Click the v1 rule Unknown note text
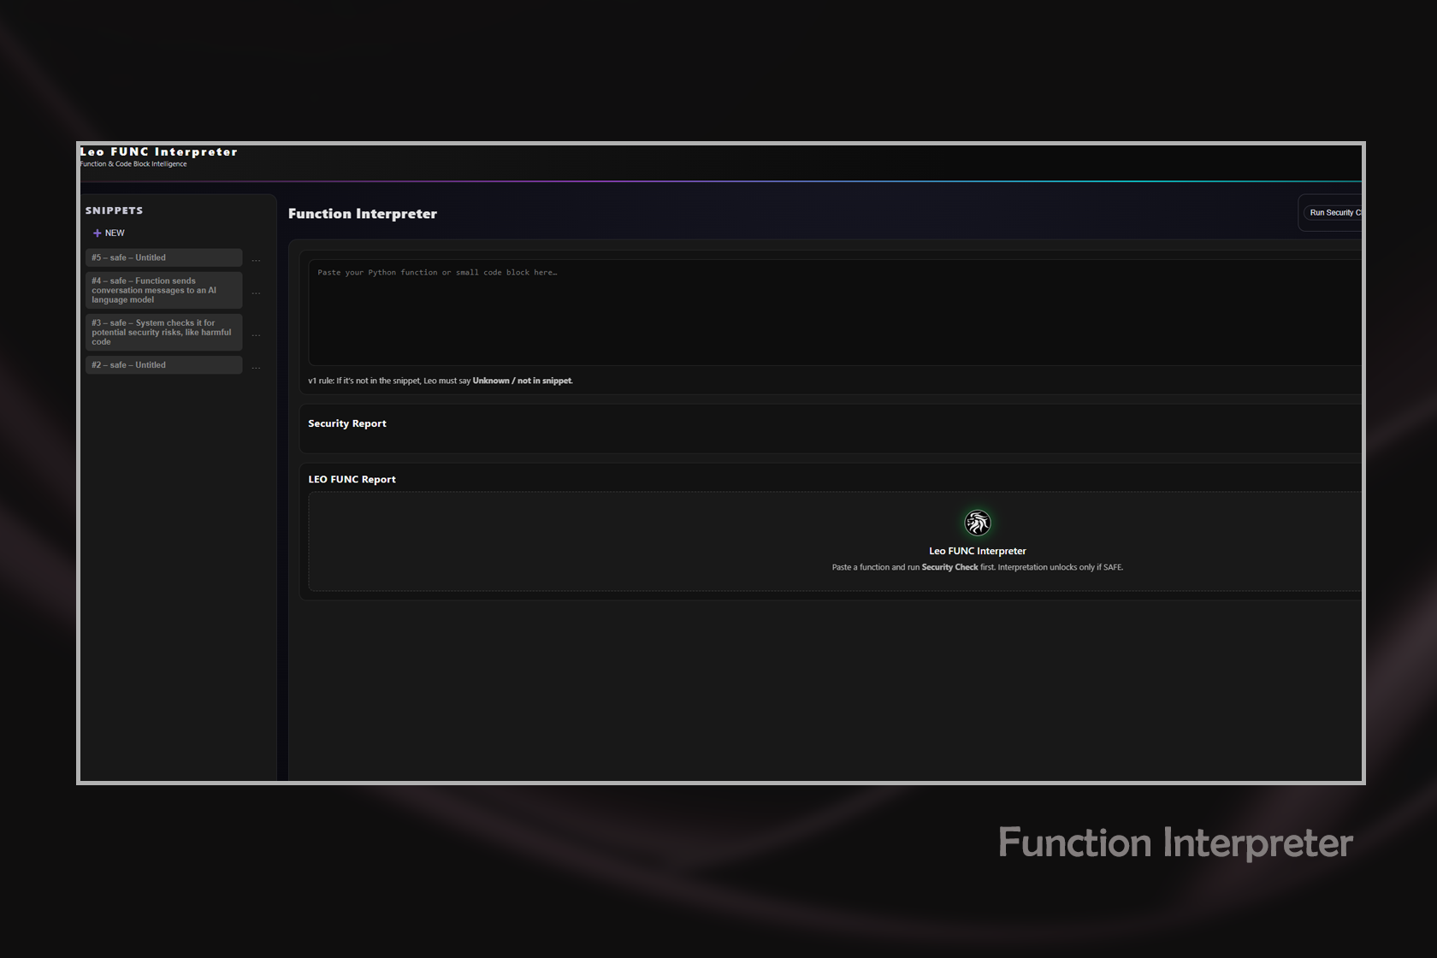The height and width of the screenshot is (958, 1437). click(441, 381)
